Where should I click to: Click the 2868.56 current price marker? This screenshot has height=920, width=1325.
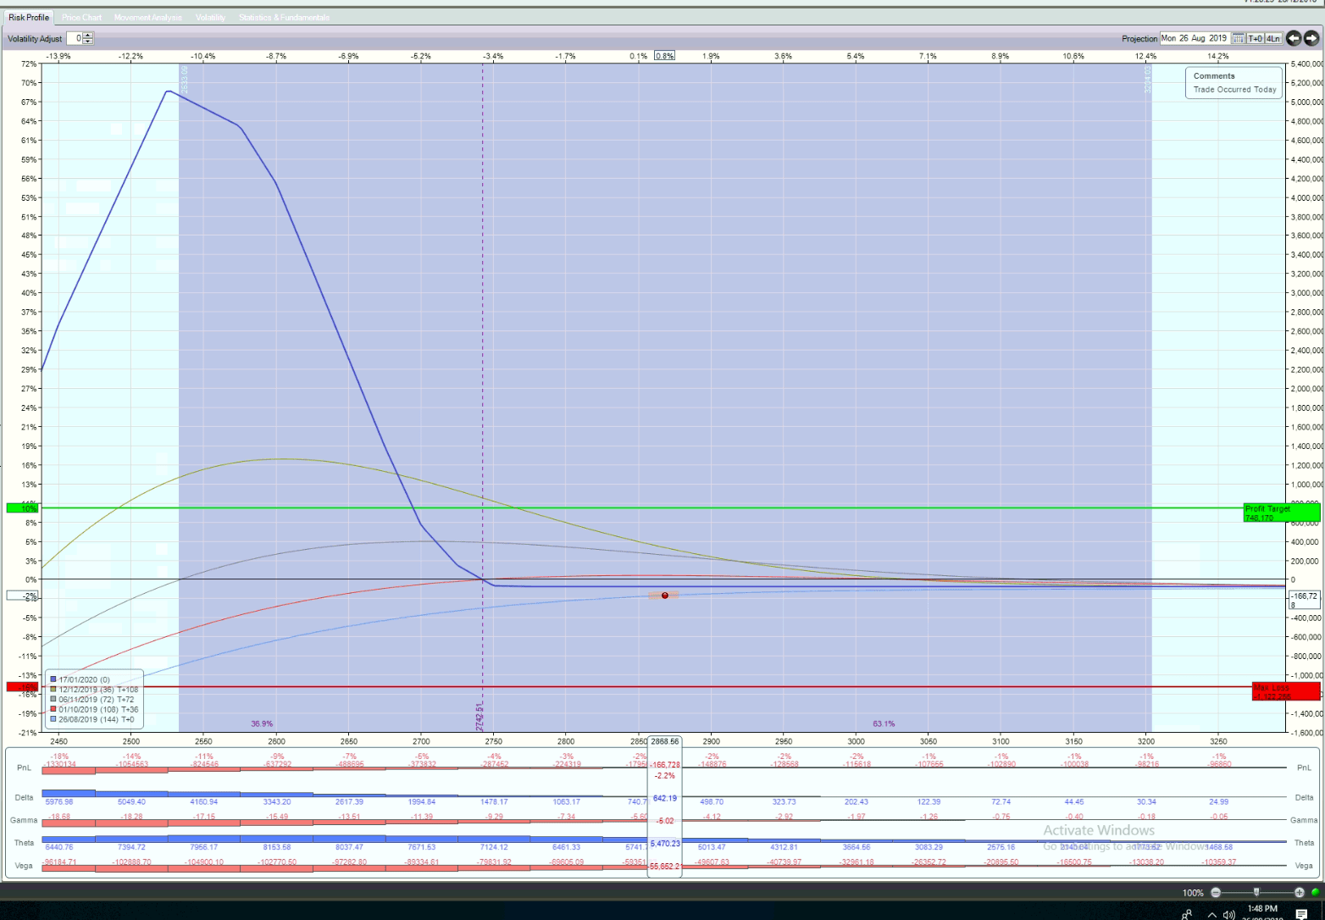coord(665,741)
